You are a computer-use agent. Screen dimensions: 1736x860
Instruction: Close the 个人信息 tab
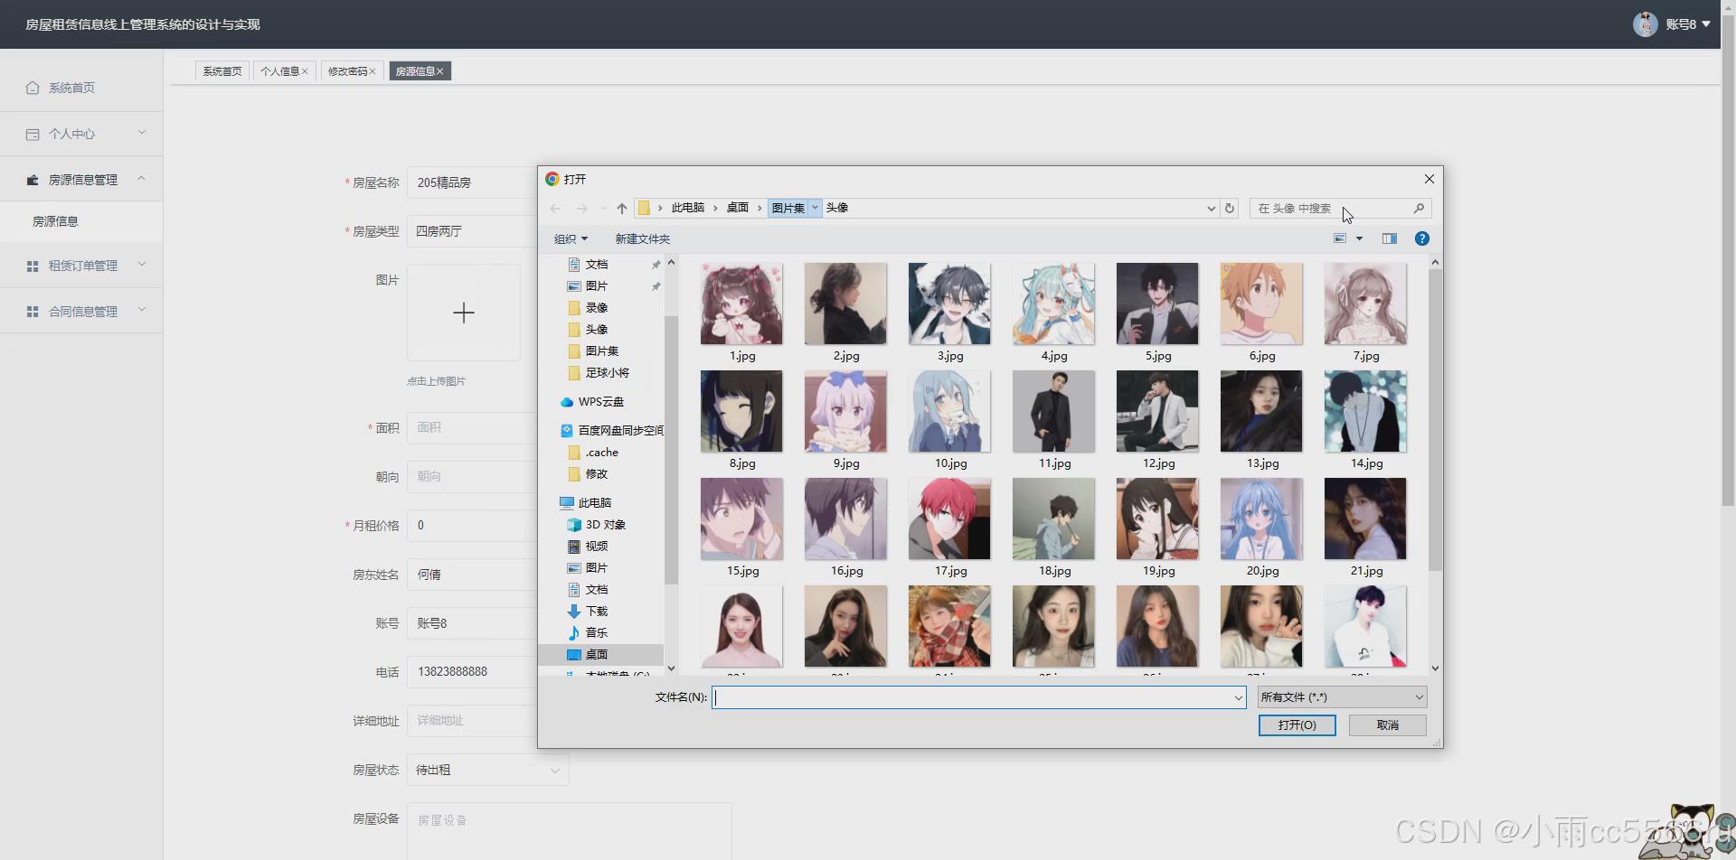(x=305, y=71)
